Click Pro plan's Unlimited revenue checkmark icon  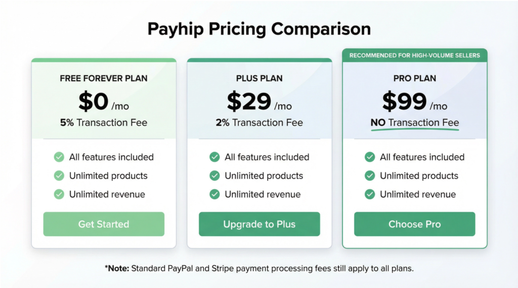370,194
